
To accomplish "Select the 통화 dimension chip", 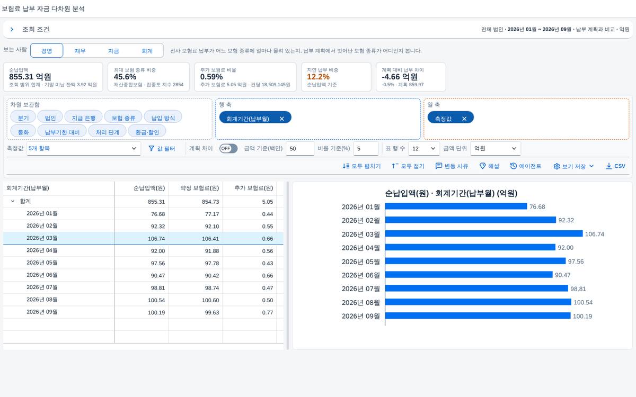I will 23,131.
